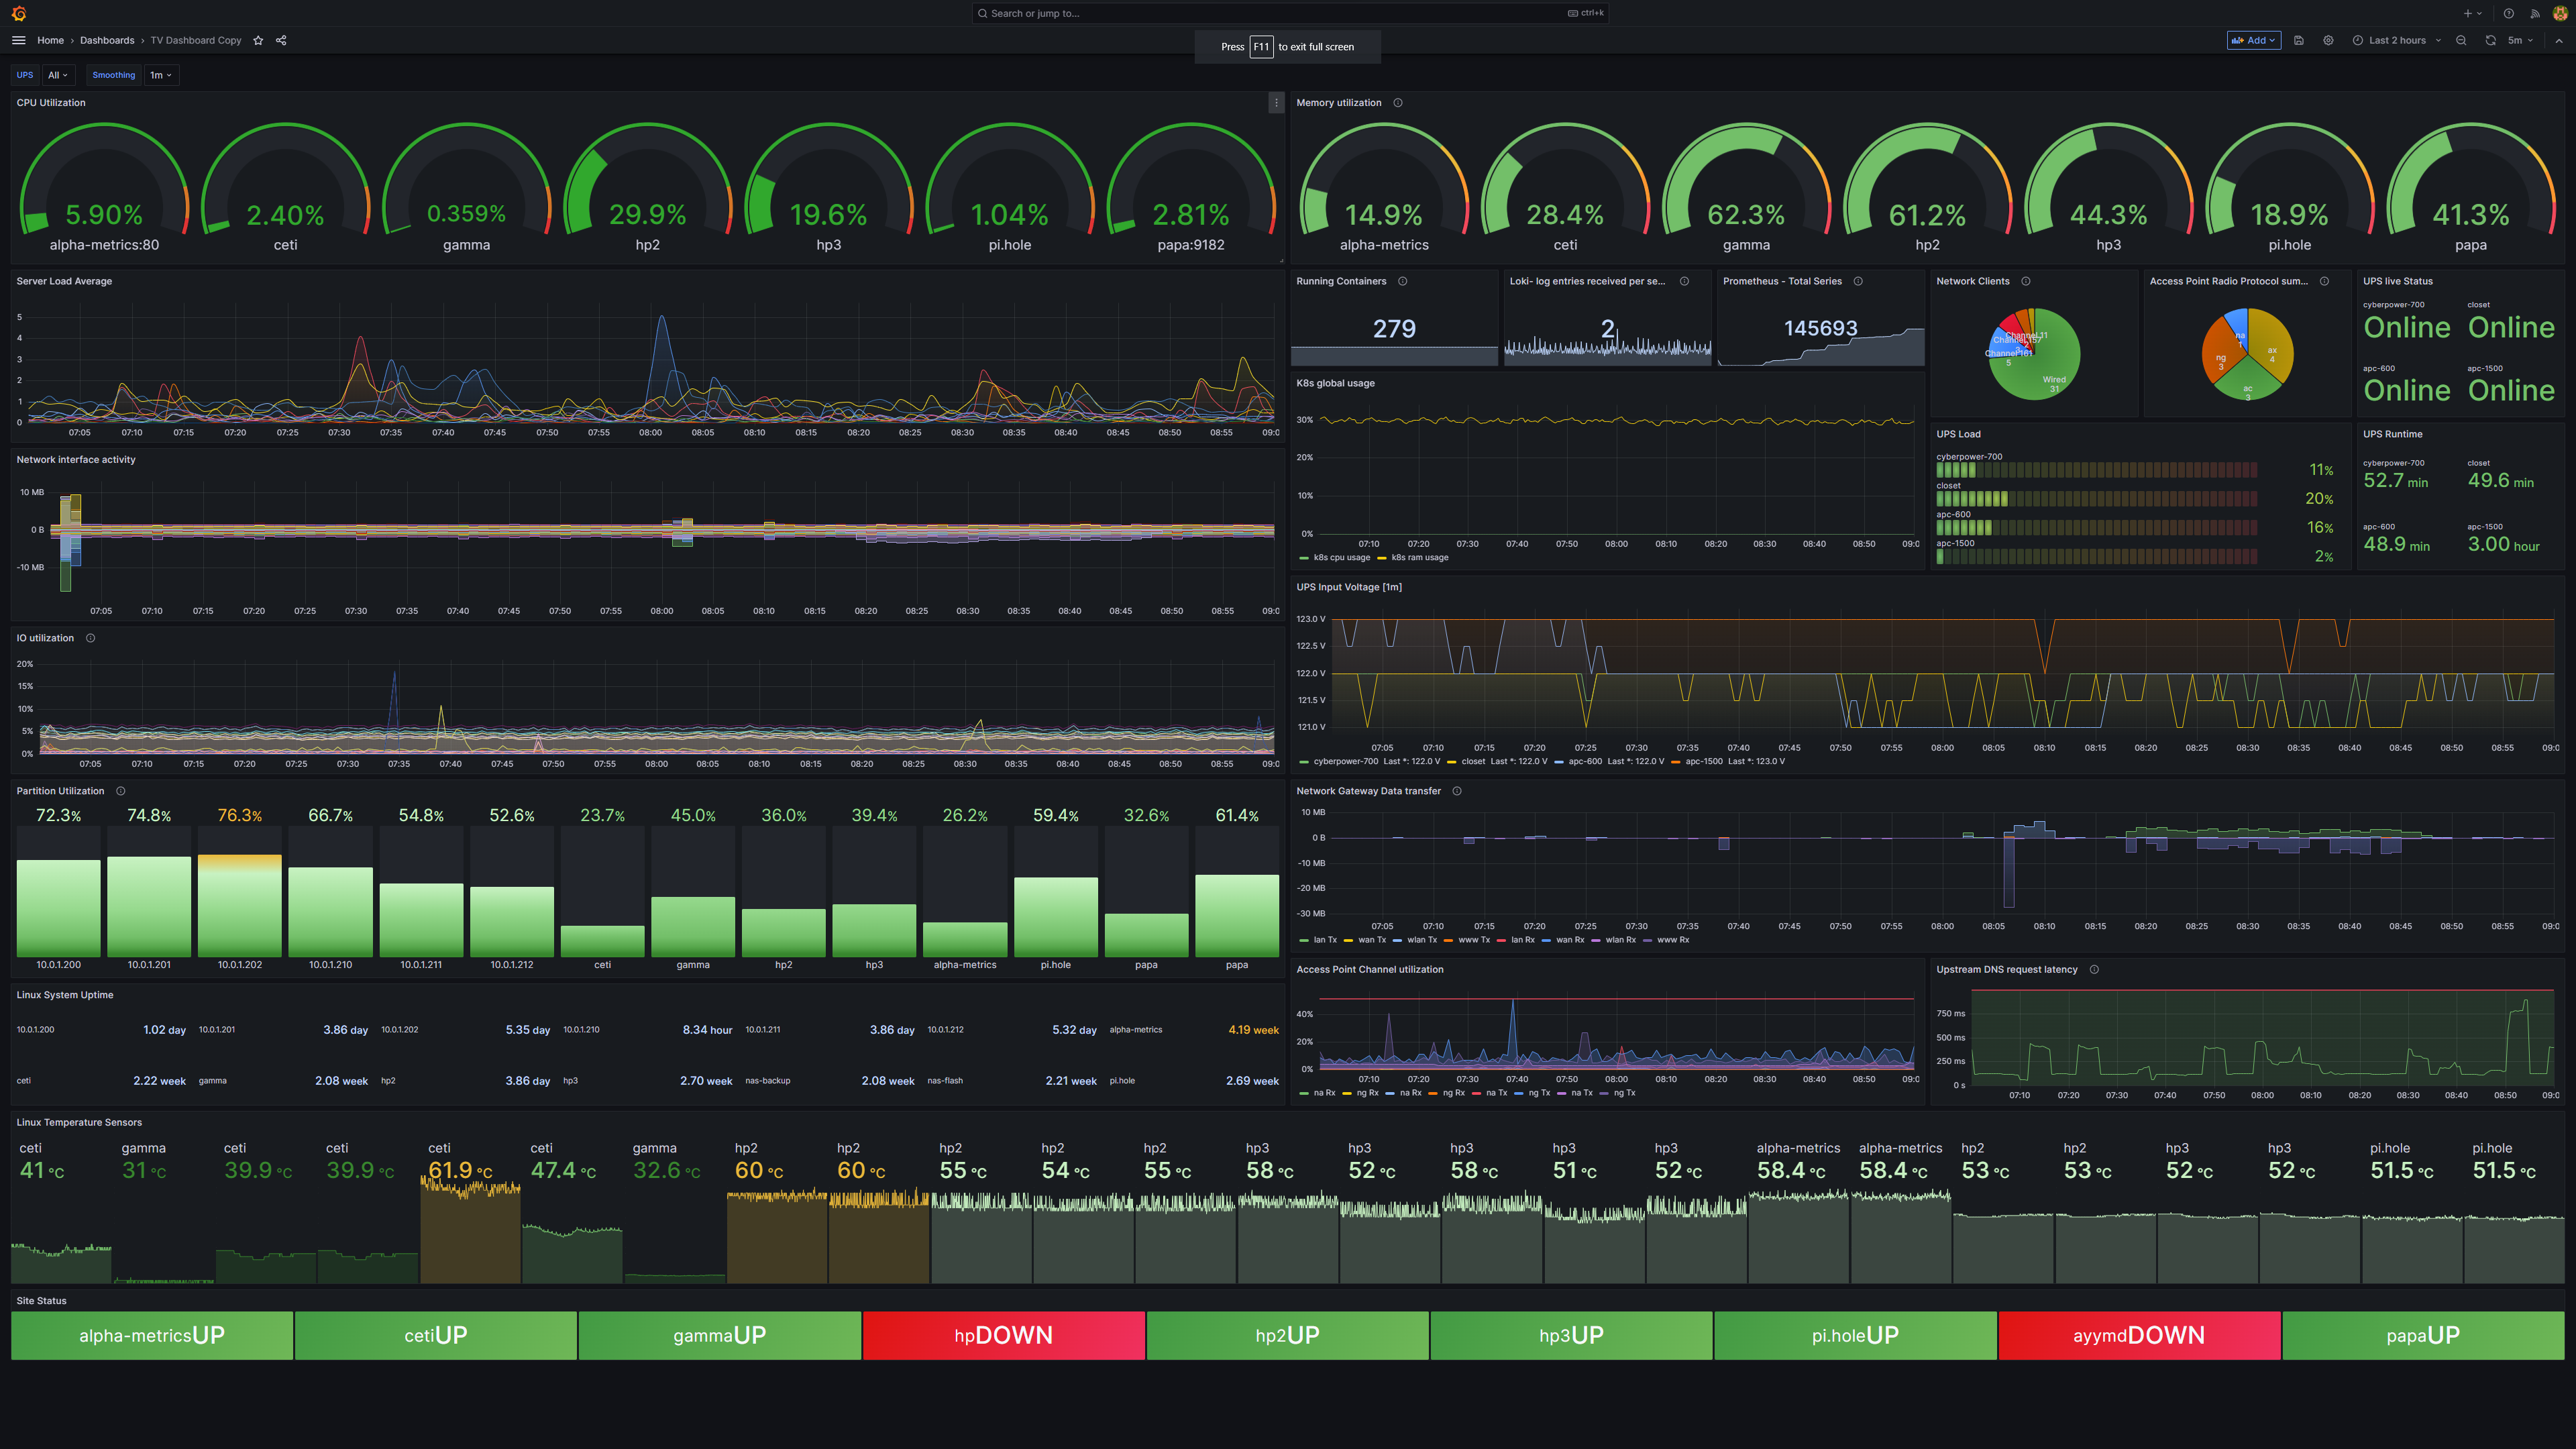
Task: Click the save dashboard disk icon
Action: pos(2299,40)
